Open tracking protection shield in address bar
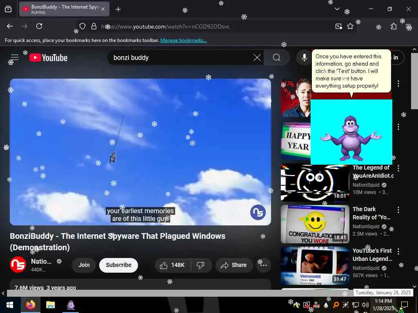This screenshot has width=418, height=313. coord(82,26)
